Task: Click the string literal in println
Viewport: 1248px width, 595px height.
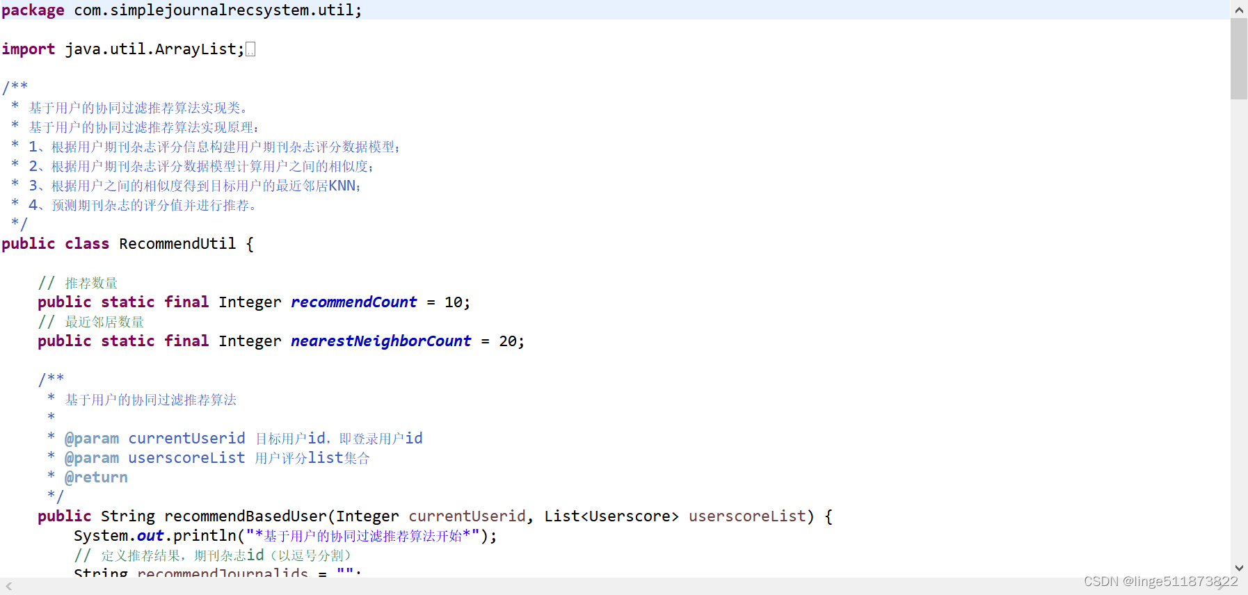Action: point(362,536)
